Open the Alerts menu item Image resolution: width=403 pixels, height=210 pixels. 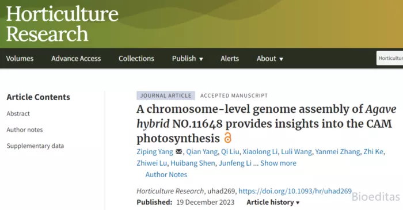point(230,59)
